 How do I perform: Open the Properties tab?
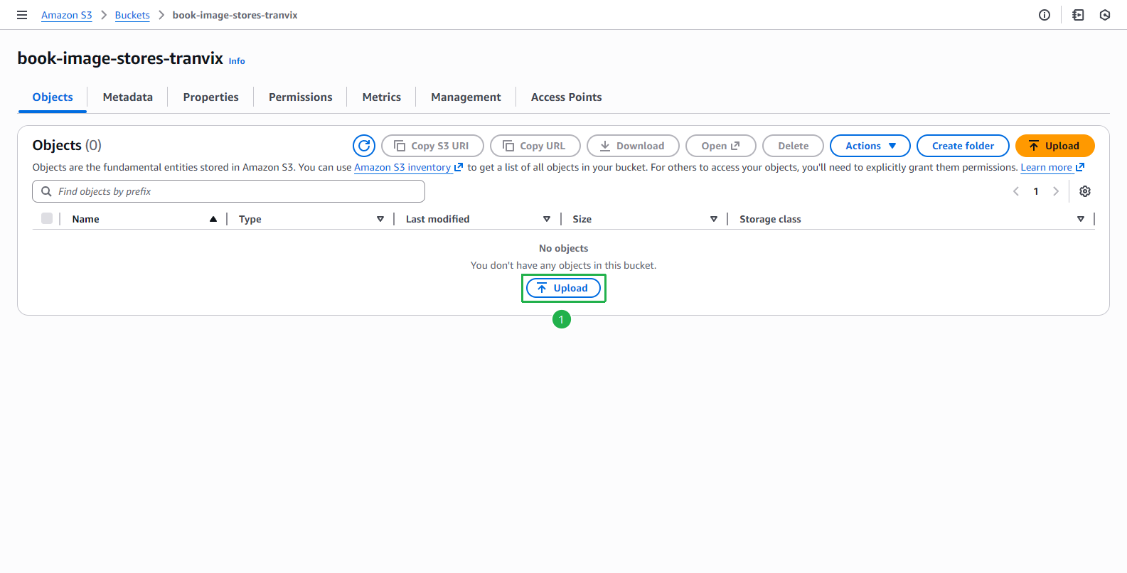211,97
